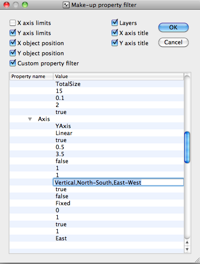Cancel the property filter dialog

pos(173,42)
